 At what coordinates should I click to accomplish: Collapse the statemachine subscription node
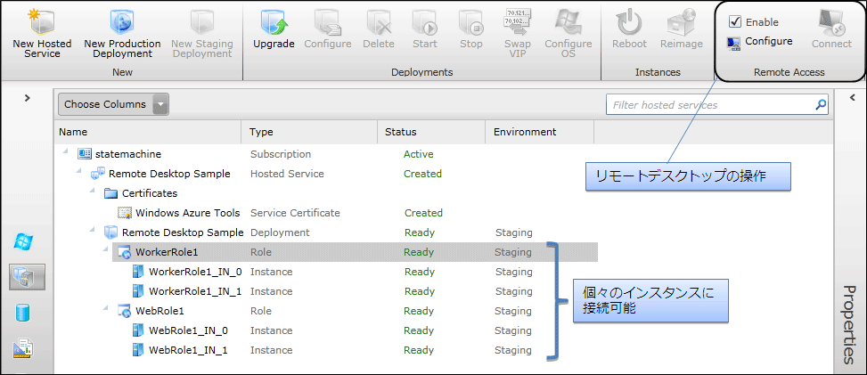point(66,152)
